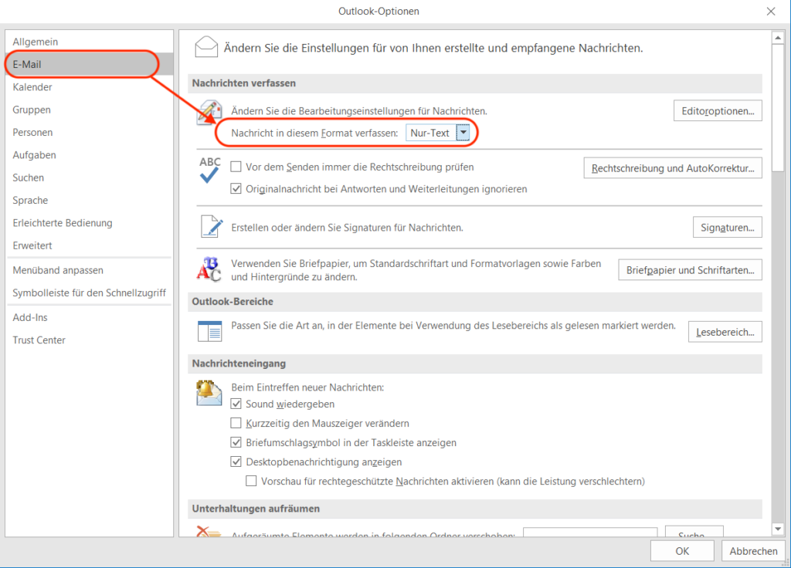Open the Aufgaben options category
Image resolution: width=791 pixels, height=568 pixels.
coord(90,155)
